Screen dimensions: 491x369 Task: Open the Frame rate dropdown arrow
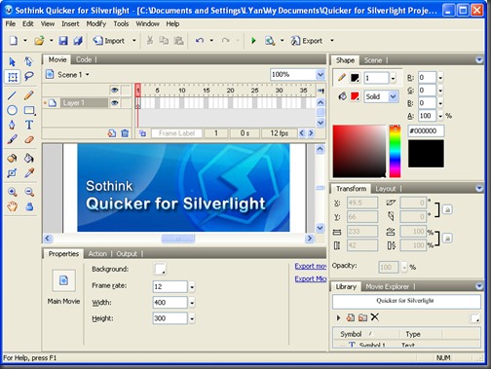(192, 287)
